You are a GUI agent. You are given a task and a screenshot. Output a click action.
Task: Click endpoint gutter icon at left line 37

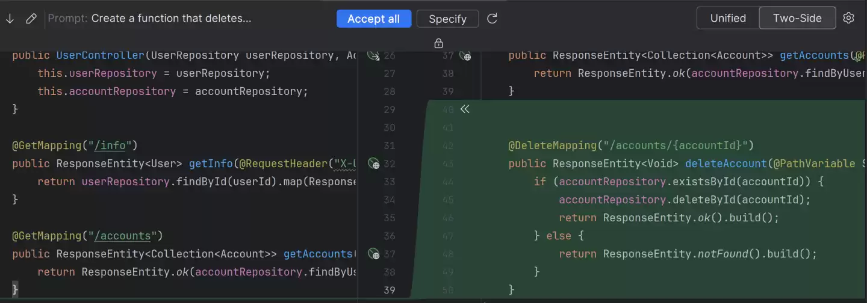tap(373, 254)
